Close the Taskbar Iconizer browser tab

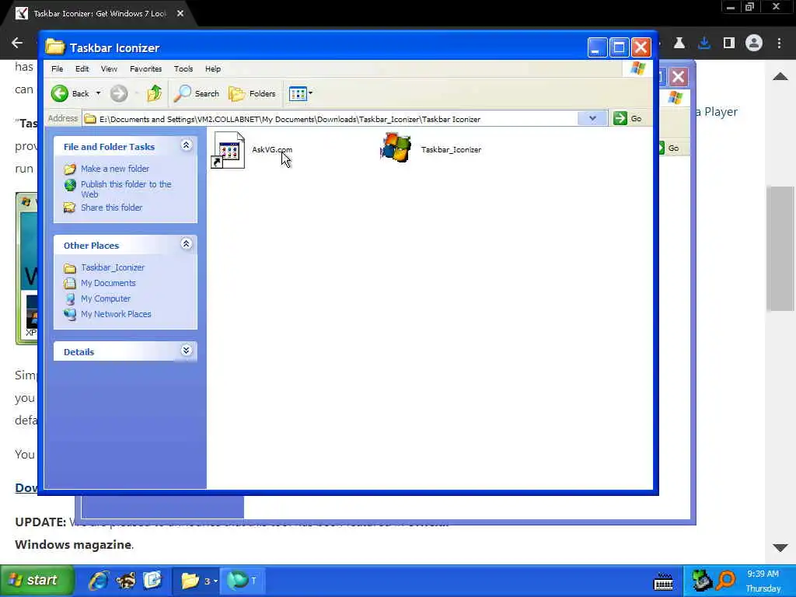180,14
